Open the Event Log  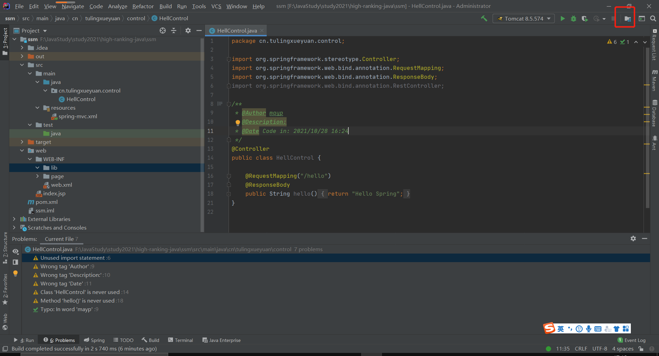click(x=635, y=340)
